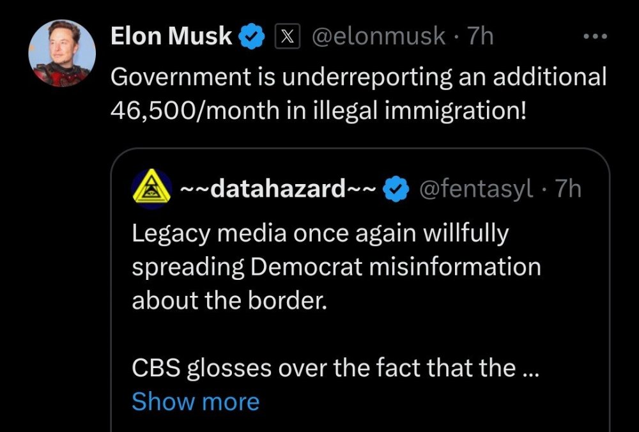Image resolution: width=639 pixels, height=432 pixels.
Task: Open the @fentasyl handle
Action: (475, 189)
